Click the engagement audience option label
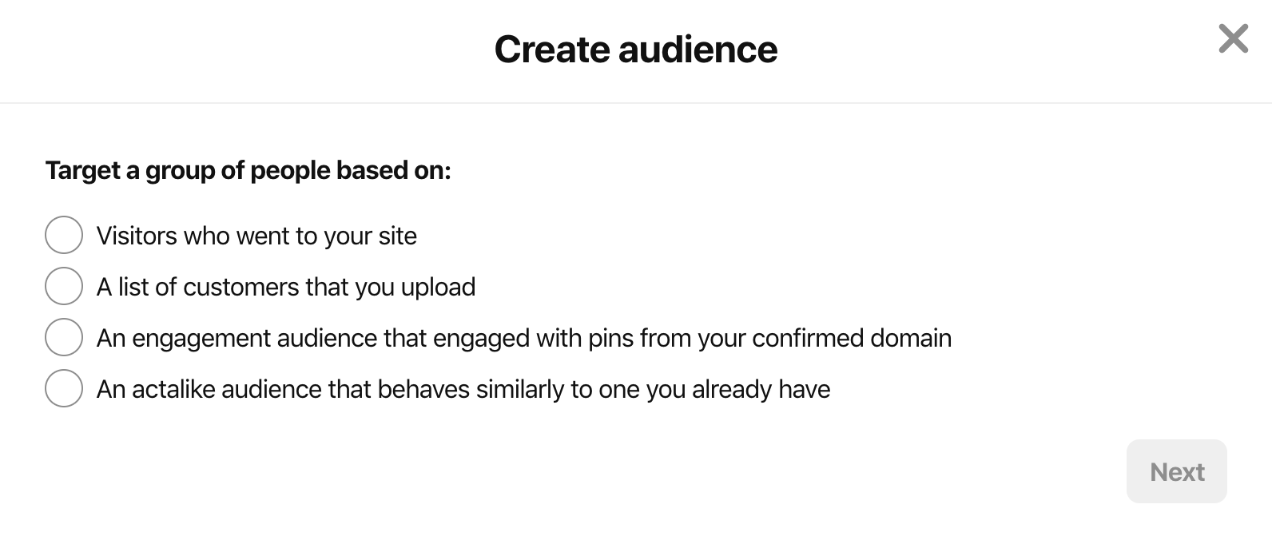1272x548 pixels. pos(524,338)
